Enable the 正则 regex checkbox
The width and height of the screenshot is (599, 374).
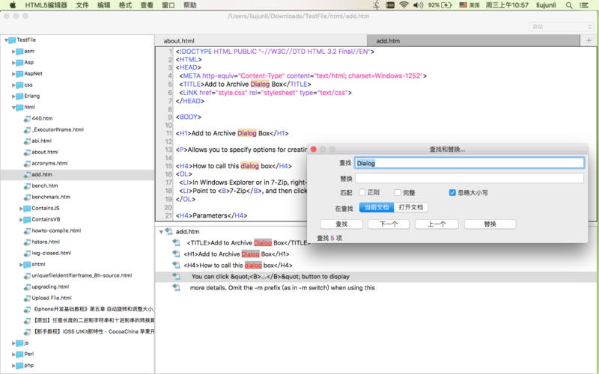[x=362, y=193]
